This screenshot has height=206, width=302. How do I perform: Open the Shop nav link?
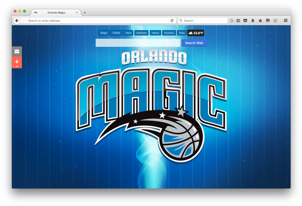[x=182, y=33]
